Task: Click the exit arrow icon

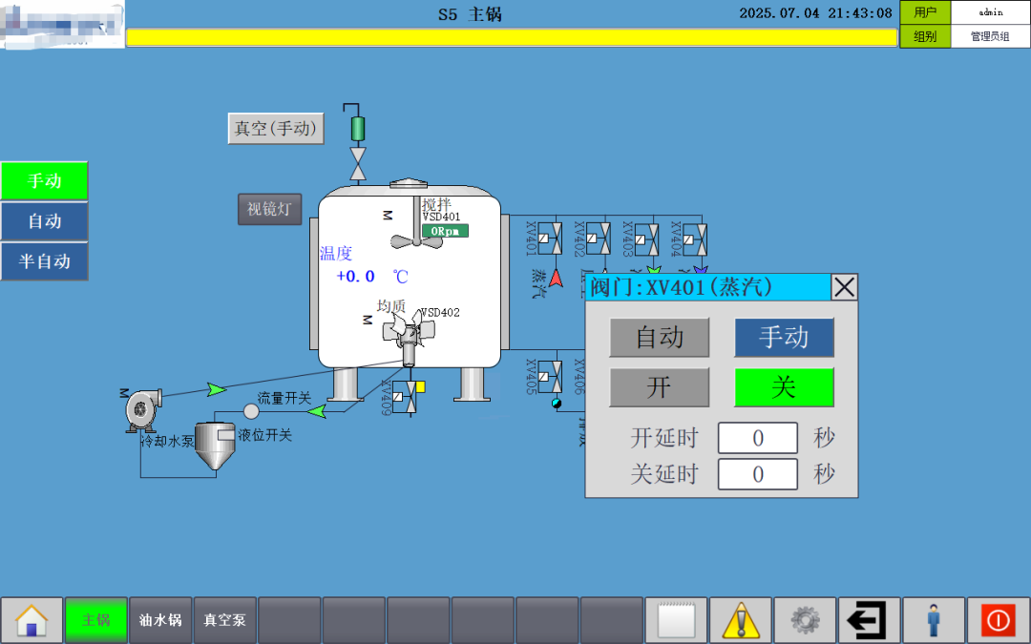Action: pos(870,619)
